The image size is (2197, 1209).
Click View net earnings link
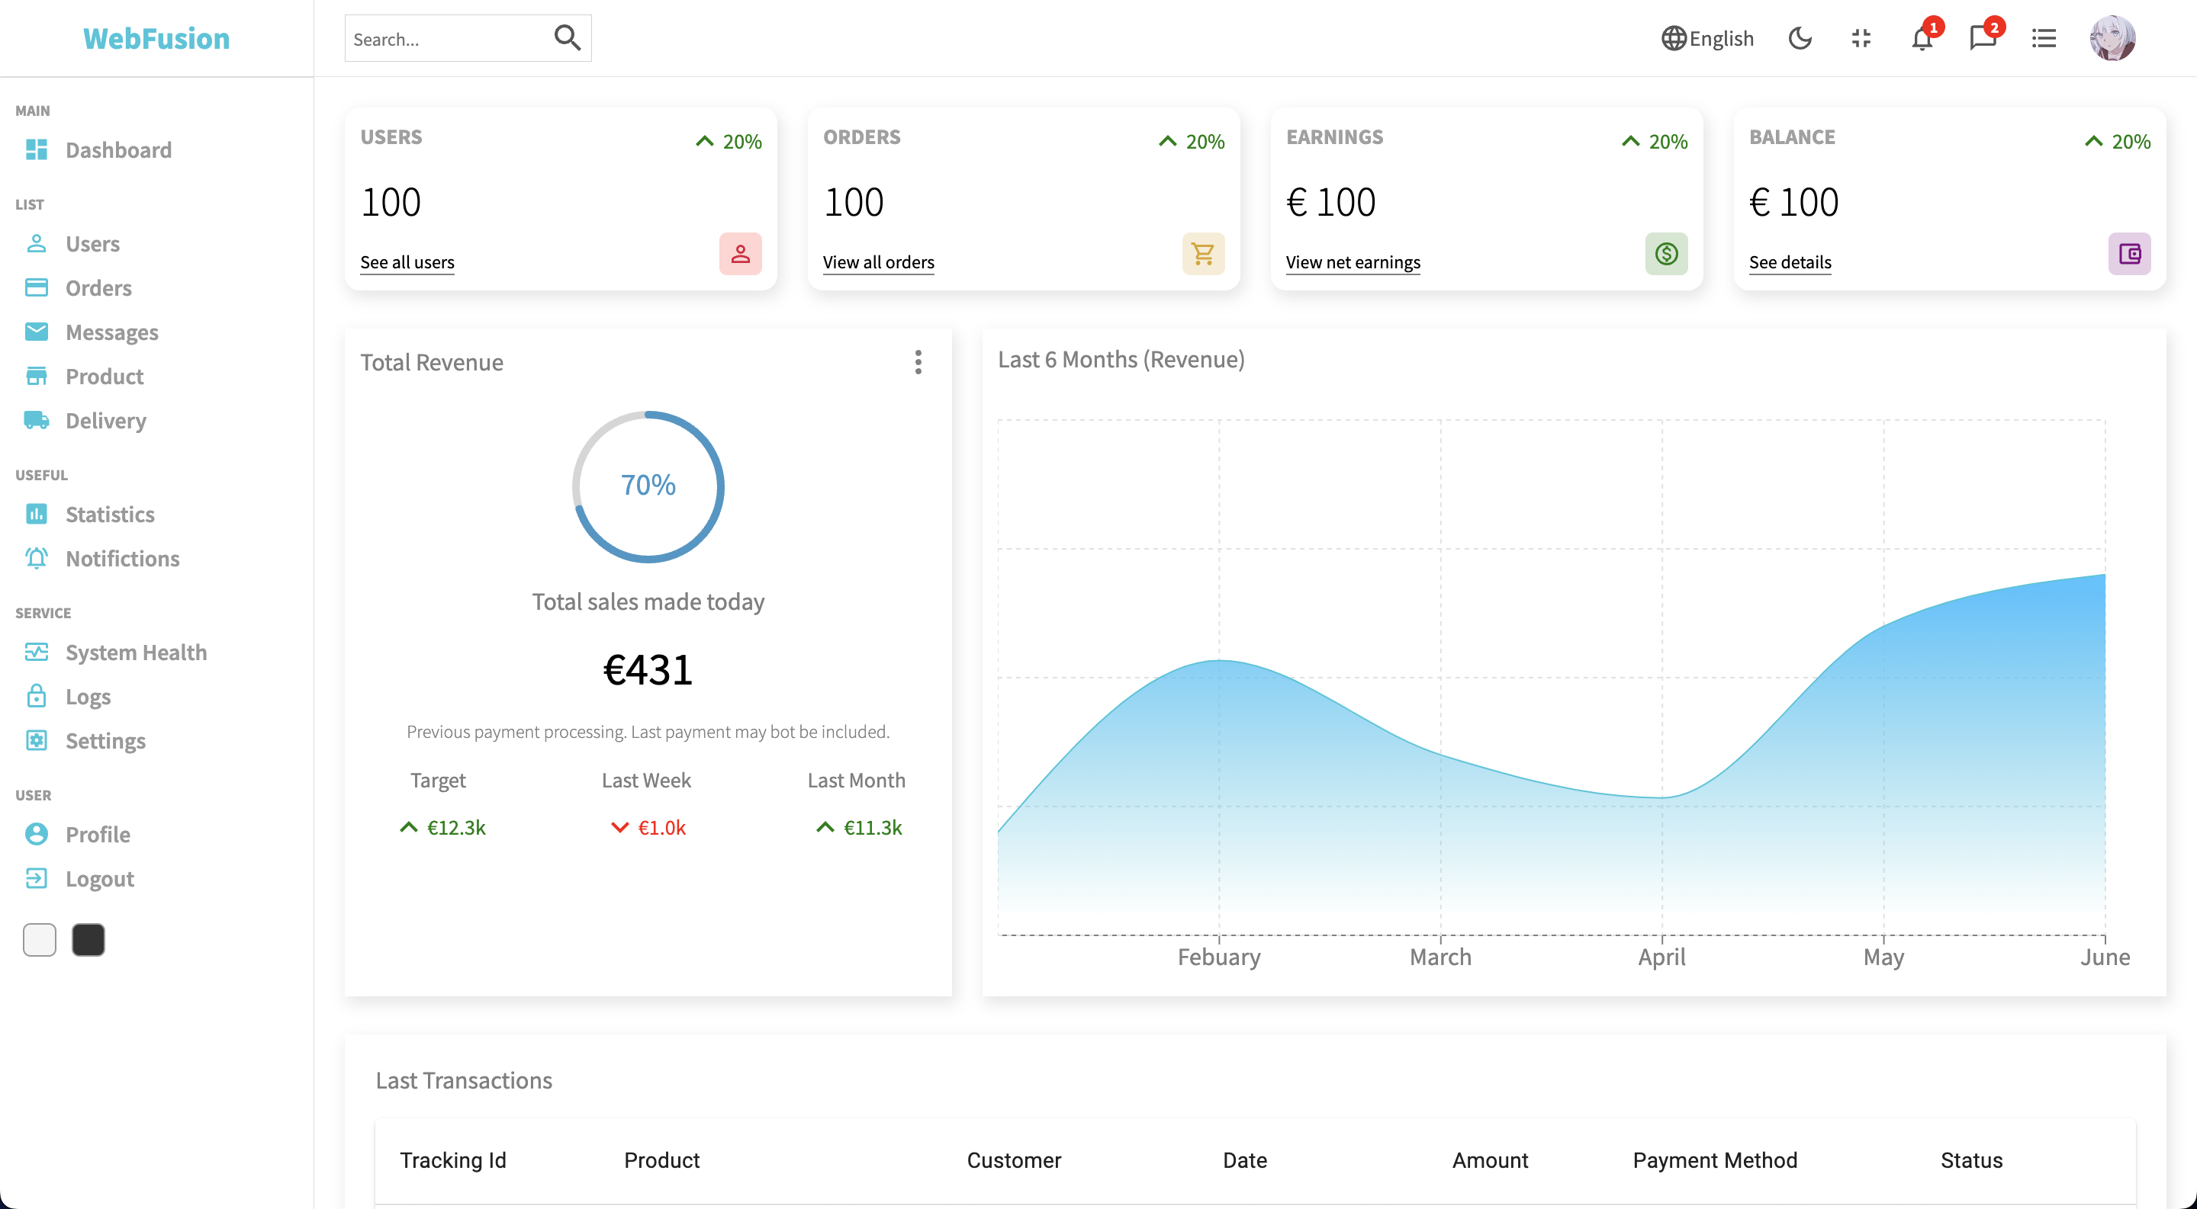coord(1353,261)
